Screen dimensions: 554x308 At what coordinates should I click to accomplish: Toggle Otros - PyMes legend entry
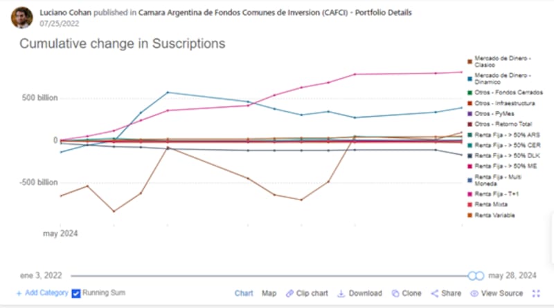point(491,113)
